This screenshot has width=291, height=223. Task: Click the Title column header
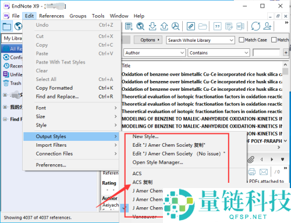(x=126, y=66)
